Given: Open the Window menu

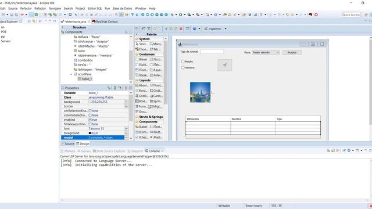Looking at the screenshot, I should pyautogui.click(x=140, y=8).
